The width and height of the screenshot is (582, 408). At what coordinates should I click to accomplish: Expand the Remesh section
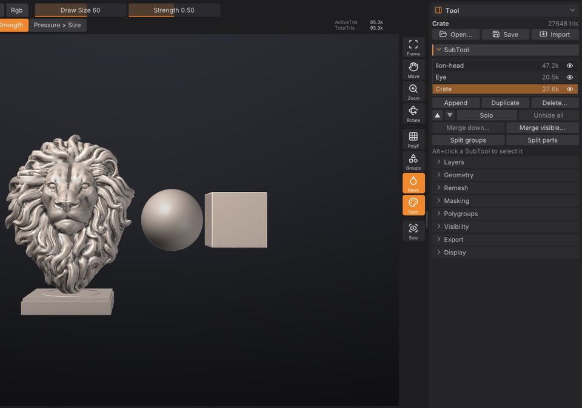point(505,188)
